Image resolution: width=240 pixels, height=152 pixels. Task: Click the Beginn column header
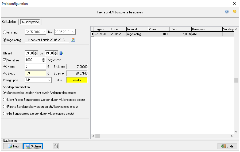pyautogui.click(x=102, y=29)
